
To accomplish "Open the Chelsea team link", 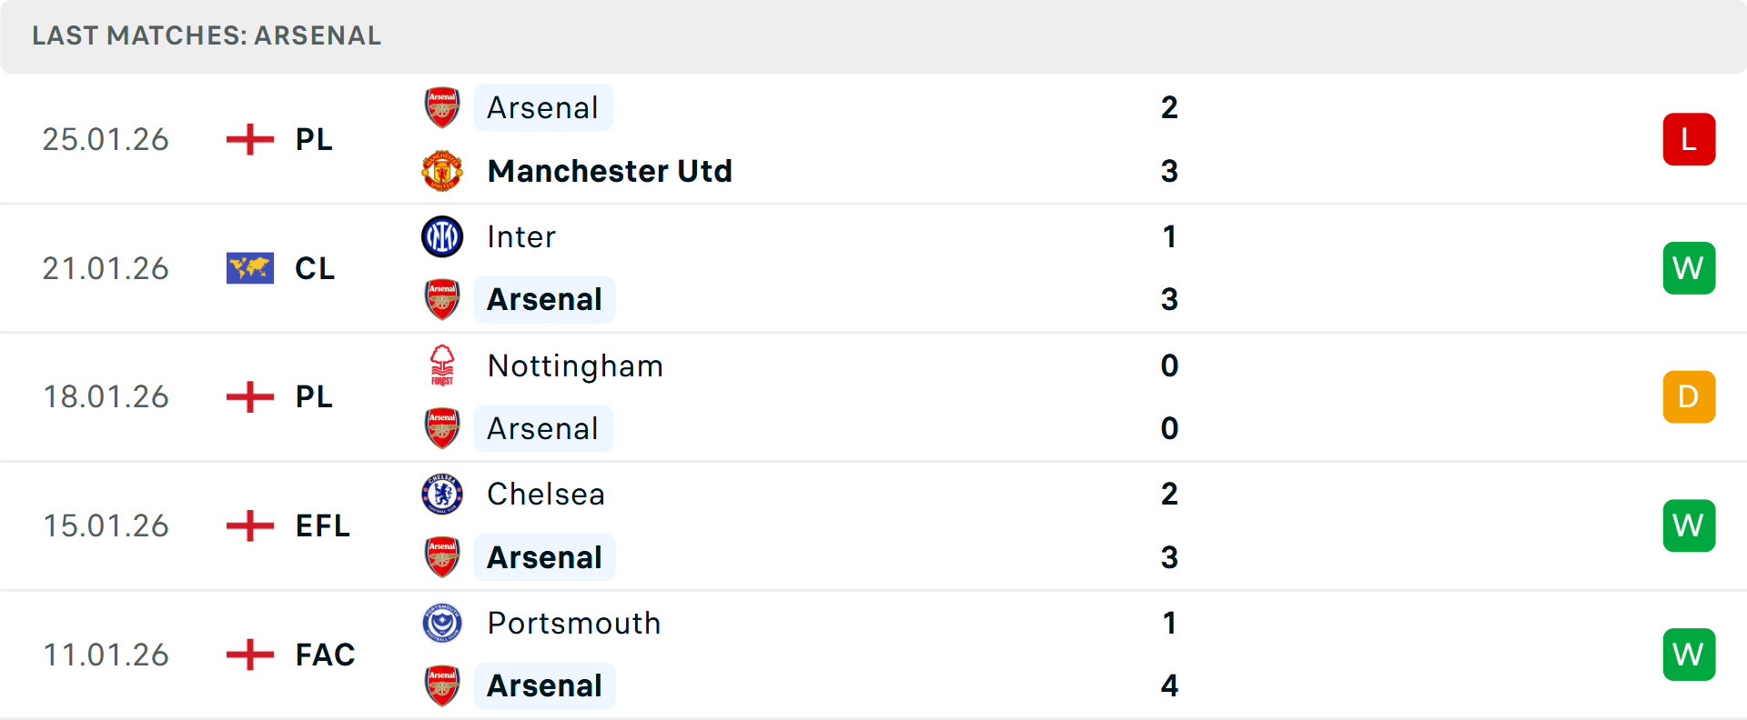I will point(546,495).
